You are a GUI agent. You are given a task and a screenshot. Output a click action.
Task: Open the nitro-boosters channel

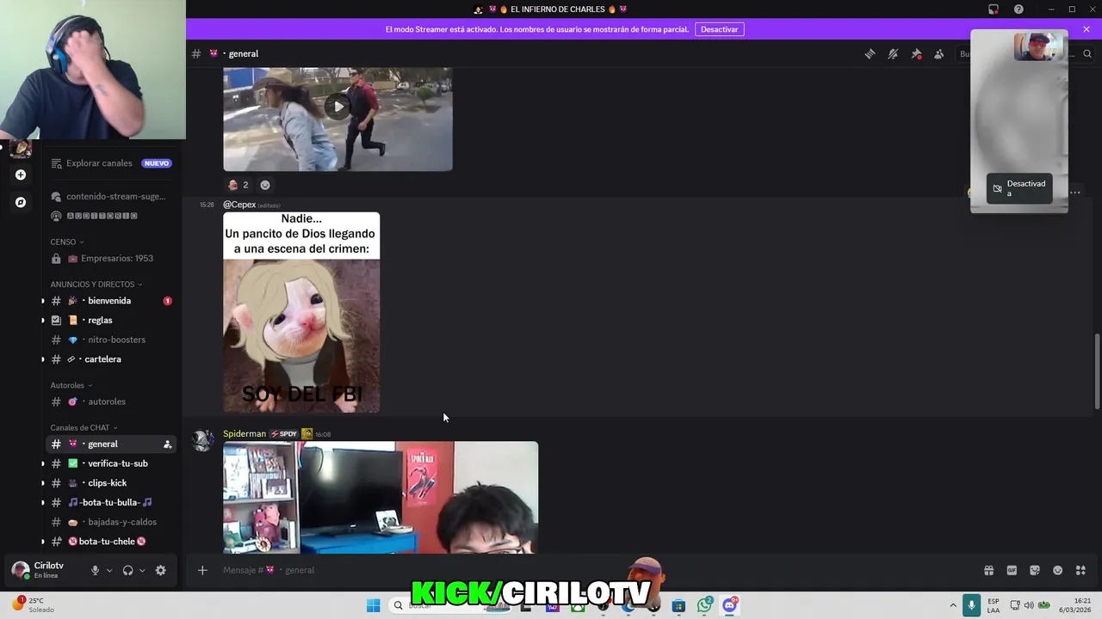click(x=111, y=340)
